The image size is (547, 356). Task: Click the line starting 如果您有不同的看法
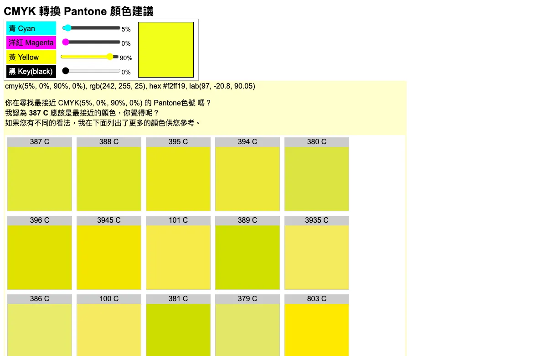[x=103, y=123]
